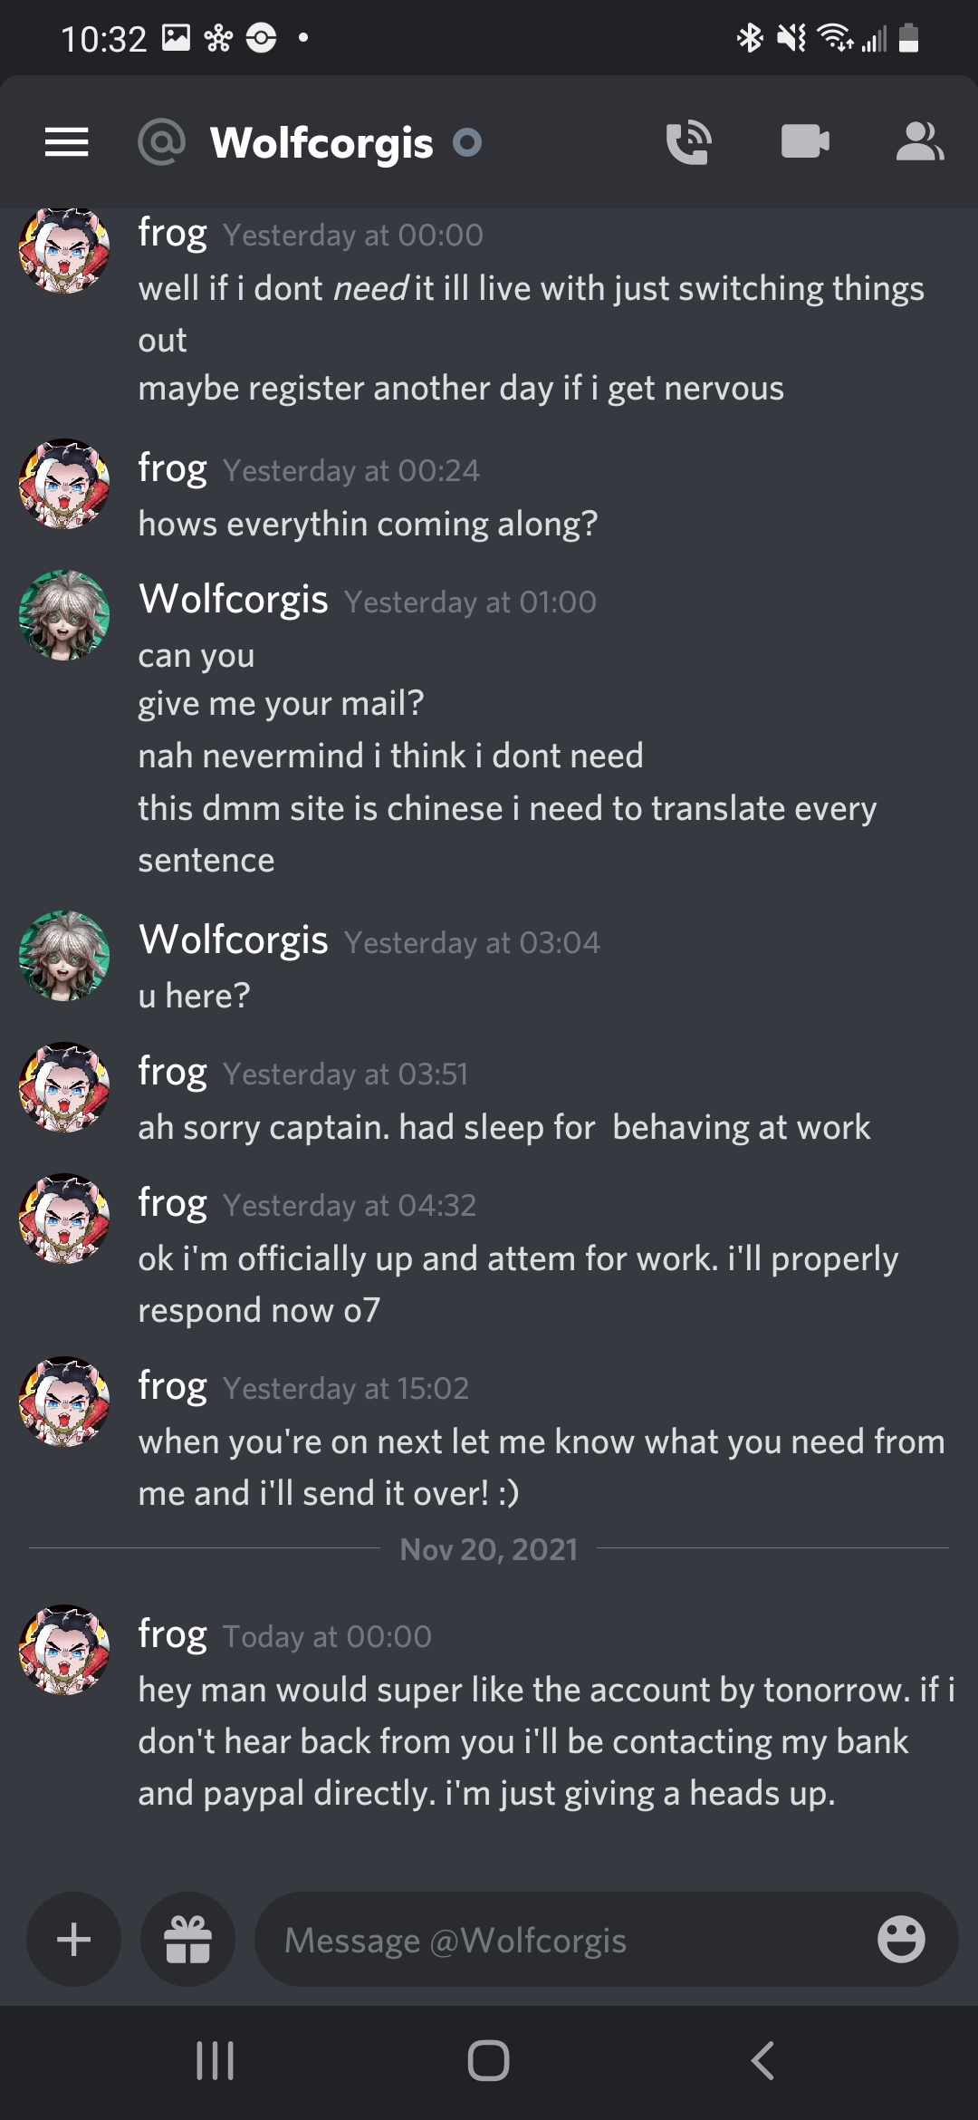Select 'hows everythin coming along?' message

(x=368, y=525)
